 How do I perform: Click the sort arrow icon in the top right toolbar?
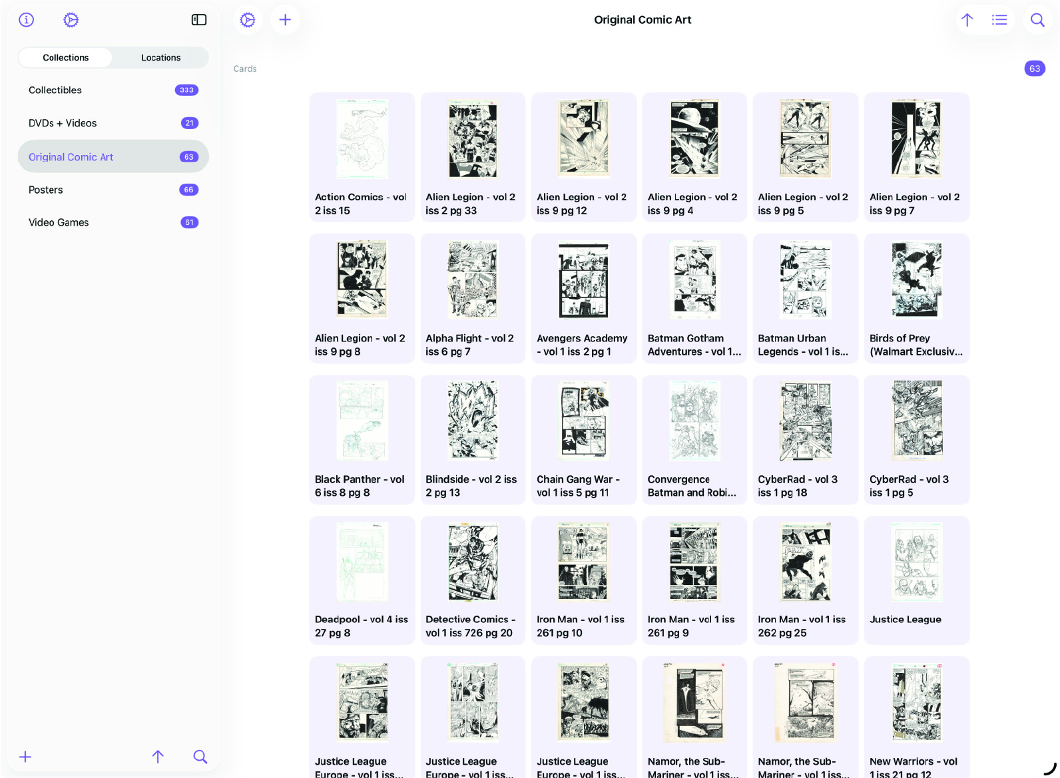(x=967, y=20)
